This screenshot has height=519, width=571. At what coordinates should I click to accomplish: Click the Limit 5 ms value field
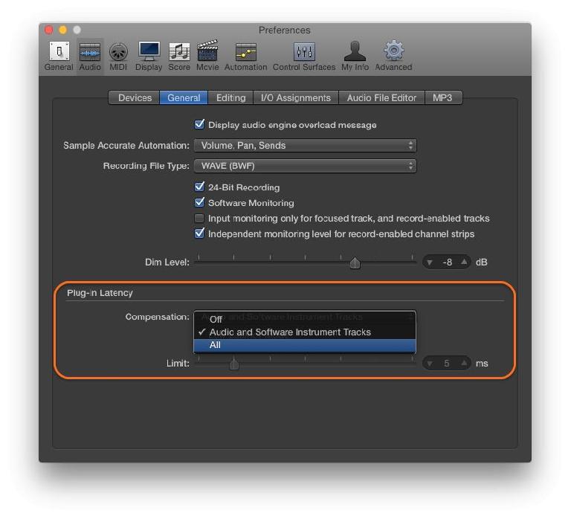[x=447, y=363]
